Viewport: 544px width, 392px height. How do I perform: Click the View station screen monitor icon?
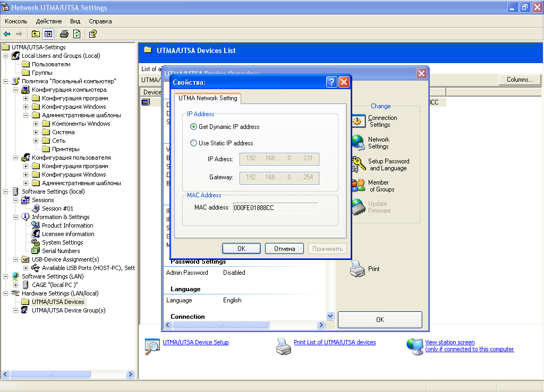coord(415,346)
